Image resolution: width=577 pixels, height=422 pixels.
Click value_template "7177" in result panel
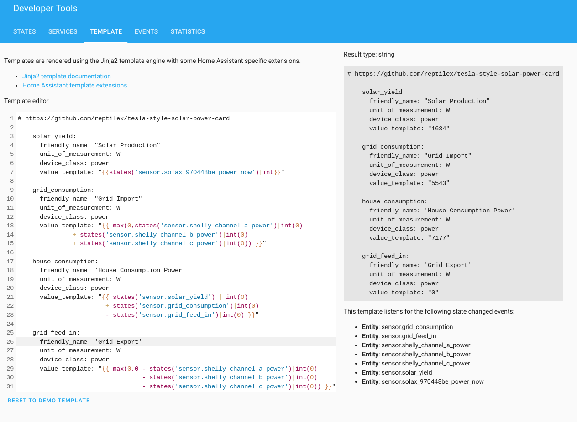[409, 238]
